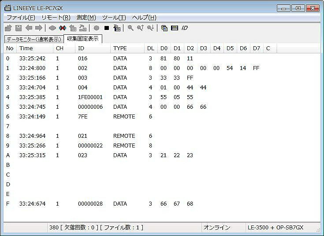
Task: Click the Time column header
Action: 35,48
